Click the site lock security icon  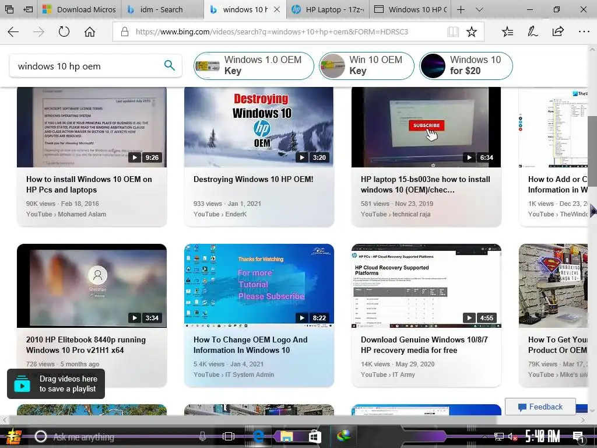tap(125, 32)
